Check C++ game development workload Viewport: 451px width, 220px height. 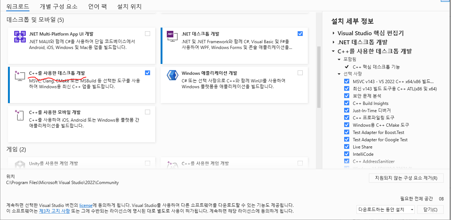coord(300,163)
